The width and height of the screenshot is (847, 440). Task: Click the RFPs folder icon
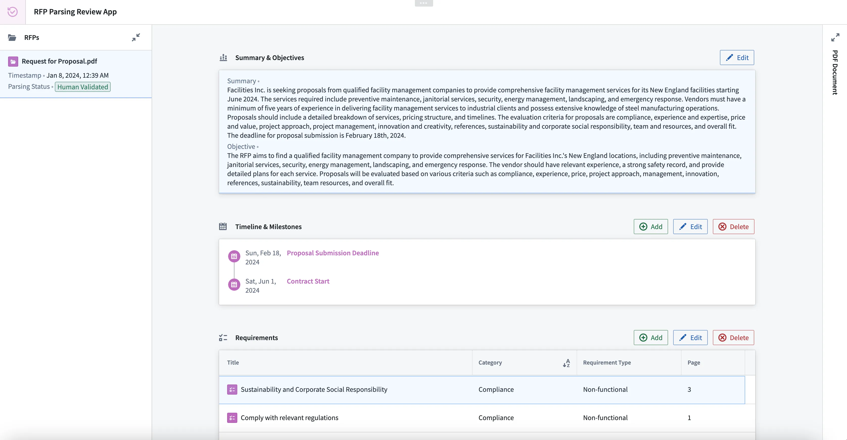pos(12,38)
